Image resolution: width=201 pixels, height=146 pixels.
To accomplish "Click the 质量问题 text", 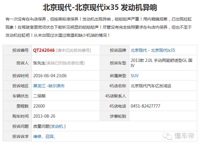I will tap(41, 126).
